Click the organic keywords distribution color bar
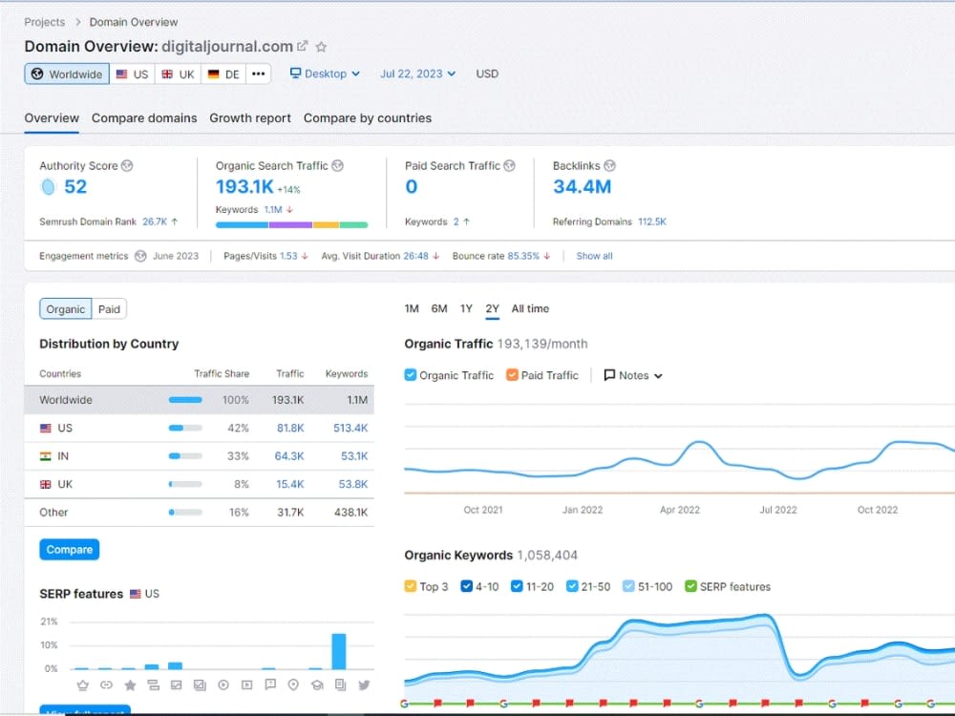955x716 pixels. pos(291,224)
